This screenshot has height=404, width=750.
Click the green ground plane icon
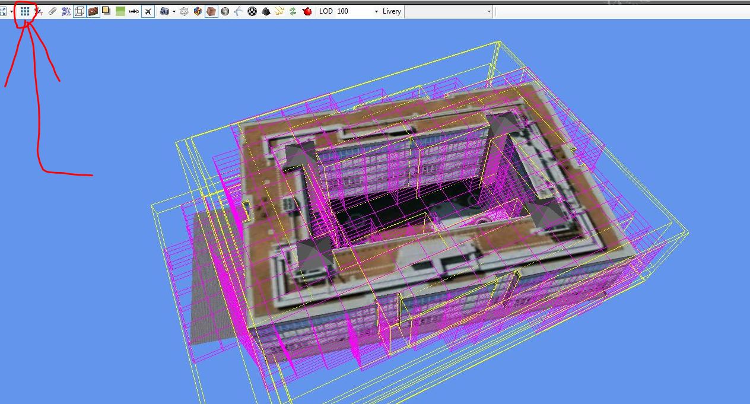pyautogui.click(x=120, y=11)
